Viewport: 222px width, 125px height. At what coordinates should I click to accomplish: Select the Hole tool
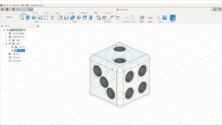(40, 18)
